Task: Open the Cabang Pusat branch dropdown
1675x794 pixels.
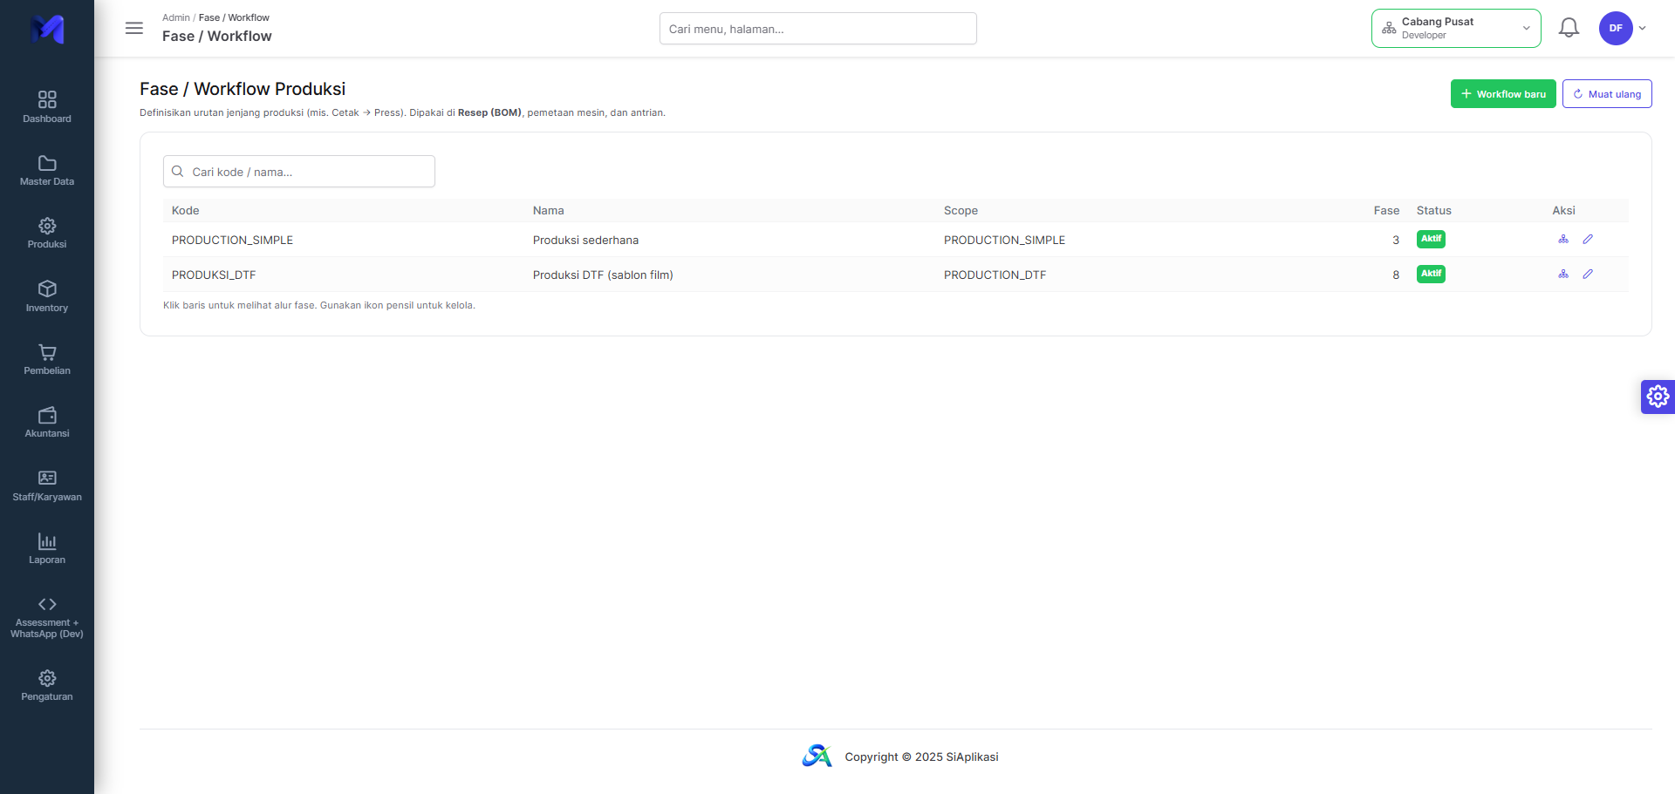Action: point(1456,28)
